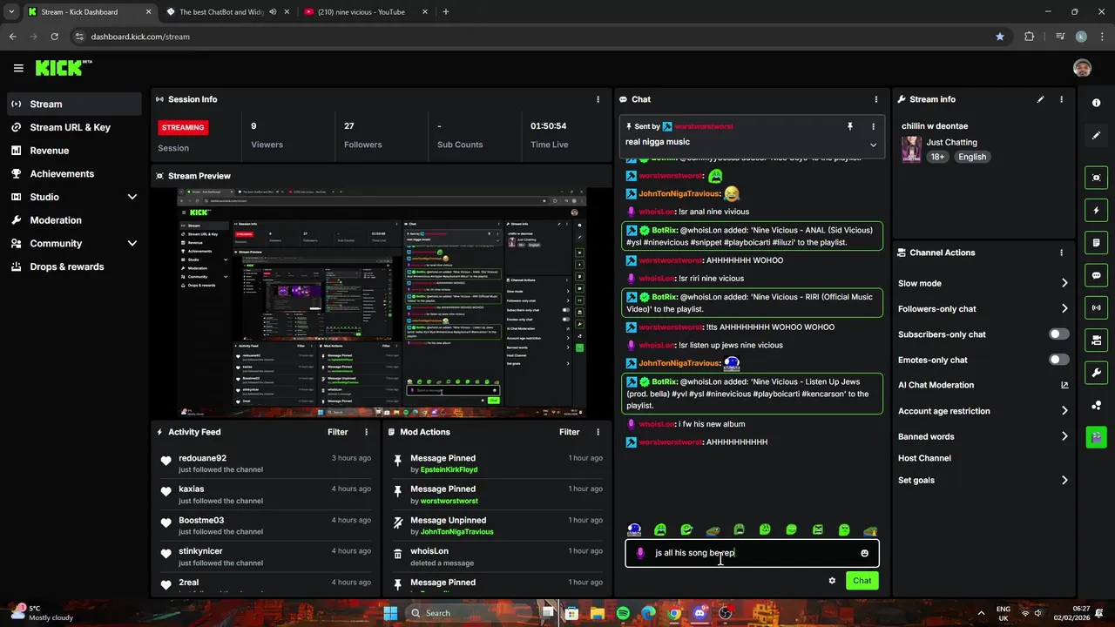
Task: Click the Kick logo
Action: point(63,68)
